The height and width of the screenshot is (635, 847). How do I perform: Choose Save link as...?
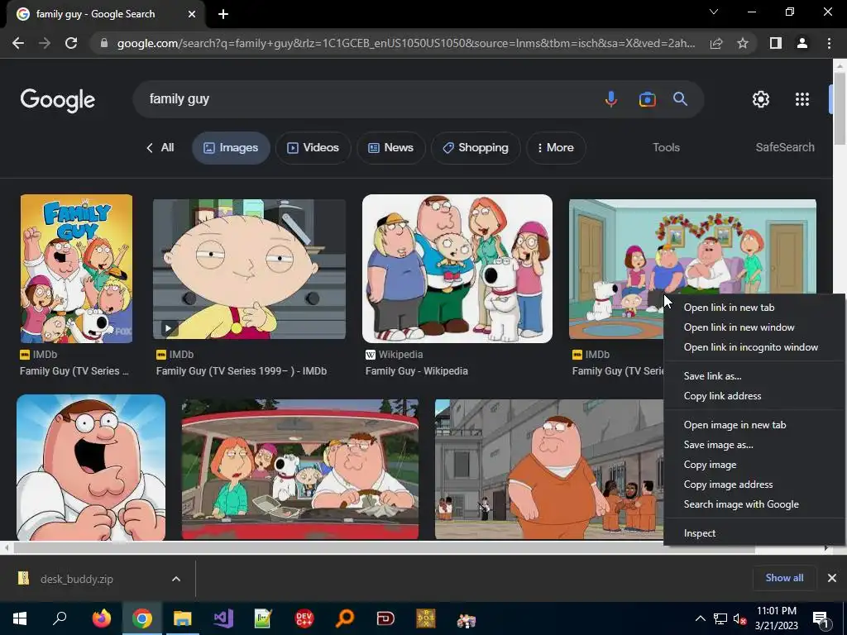click(754, 376)
